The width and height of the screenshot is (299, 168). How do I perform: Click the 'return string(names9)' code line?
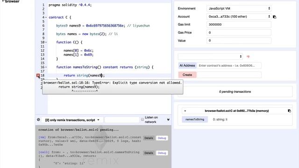click(84, 76)
